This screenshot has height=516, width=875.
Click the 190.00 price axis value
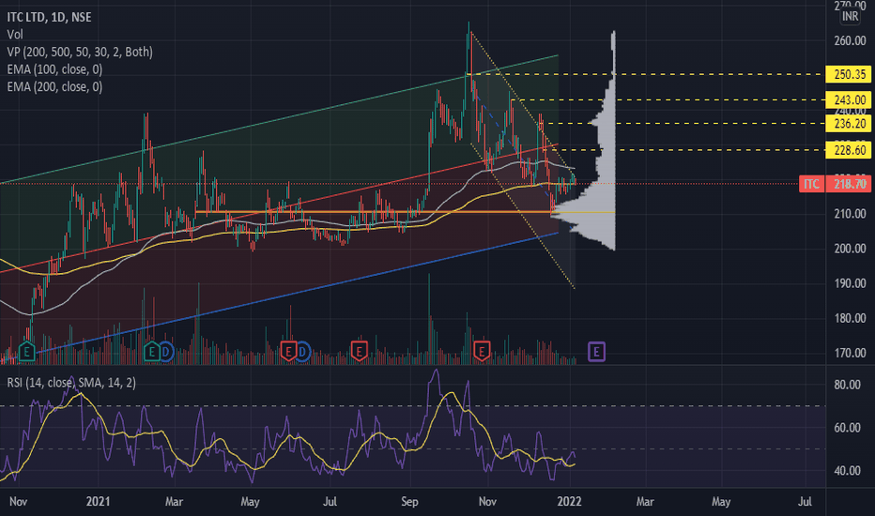click(x=850, y=283)
